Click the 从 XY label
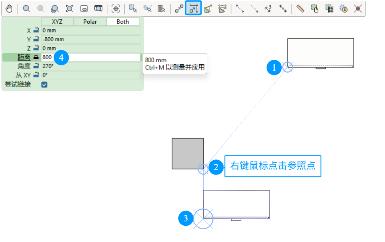The image size is (385, 242). coord(23,75)
